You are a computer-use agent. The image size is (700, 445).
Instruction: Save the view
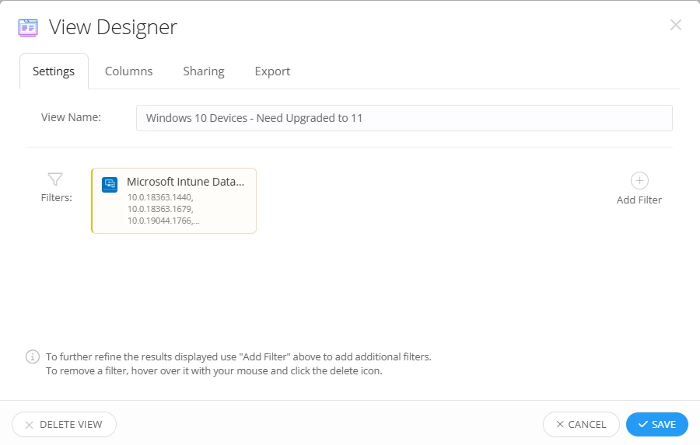pos(656,425)
